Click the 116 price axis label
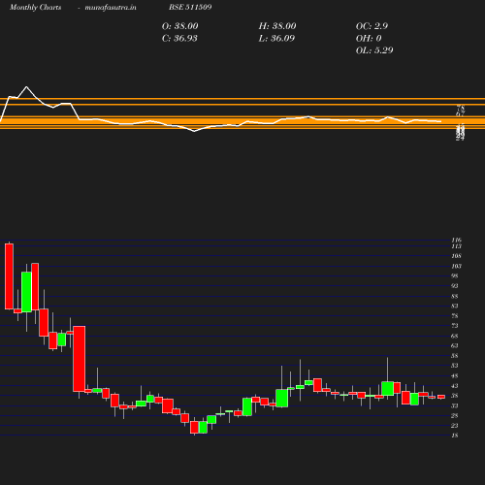The height and width of the screenshot is (485, 485). point(456,240)
